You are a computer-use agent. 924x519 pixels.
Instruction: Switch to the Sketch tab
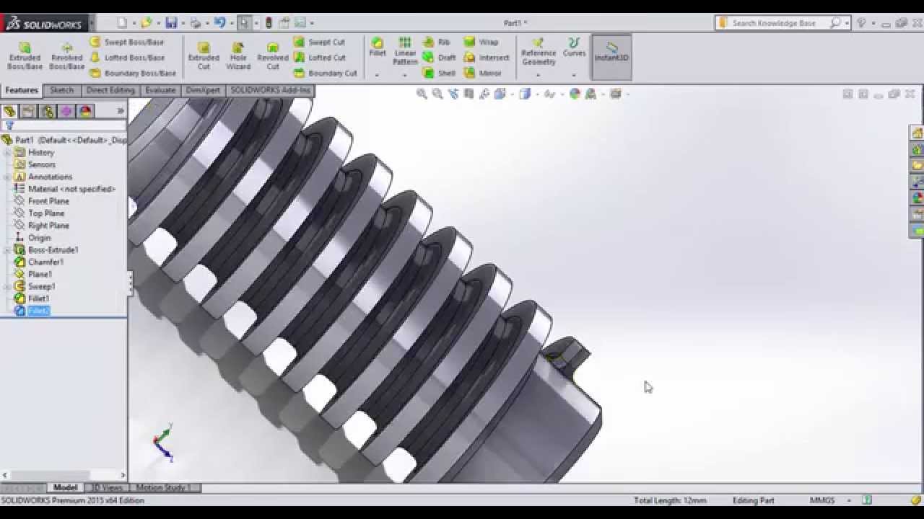click(x=61, y=90)
